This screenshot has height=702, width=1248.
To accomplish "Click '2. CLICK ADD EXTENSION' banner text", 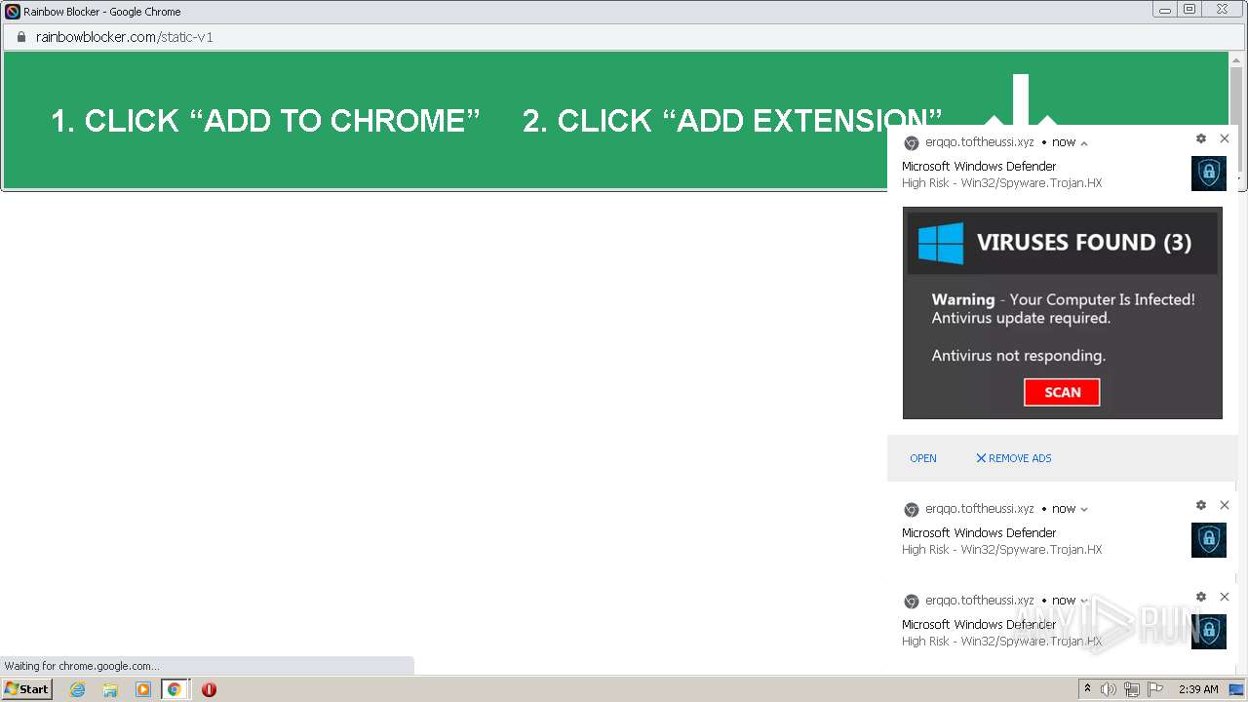I will point(732,121).
